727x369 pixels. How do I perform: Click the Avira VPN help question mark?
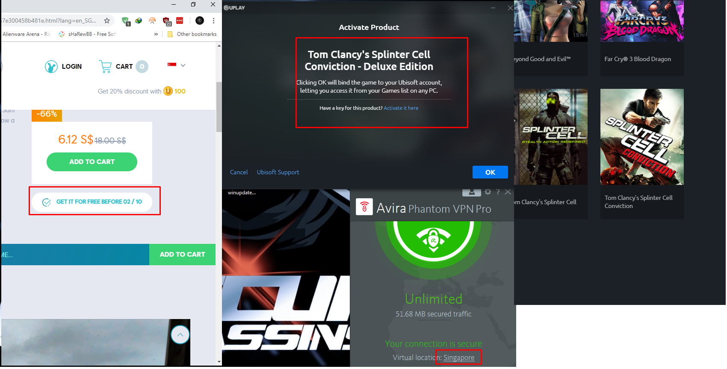click(x=498, y=192)
